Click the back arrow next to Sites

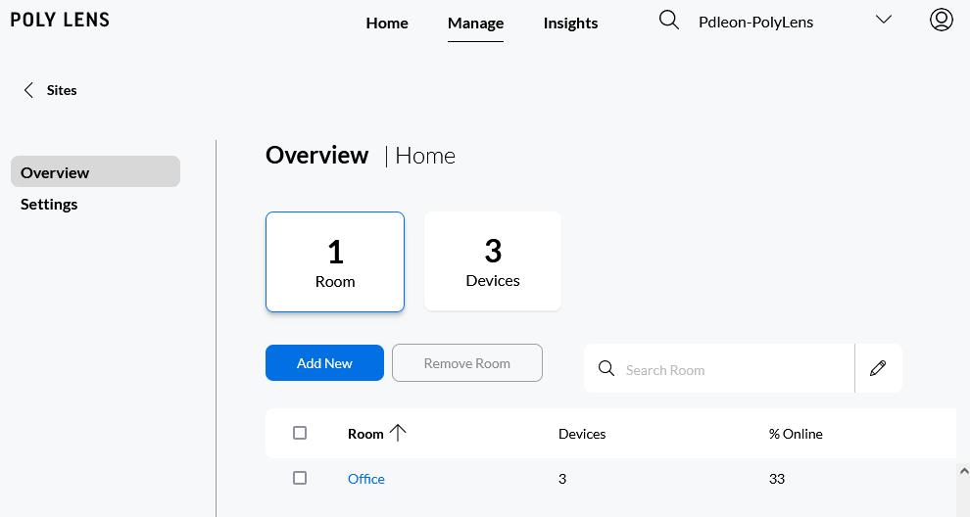28,90
